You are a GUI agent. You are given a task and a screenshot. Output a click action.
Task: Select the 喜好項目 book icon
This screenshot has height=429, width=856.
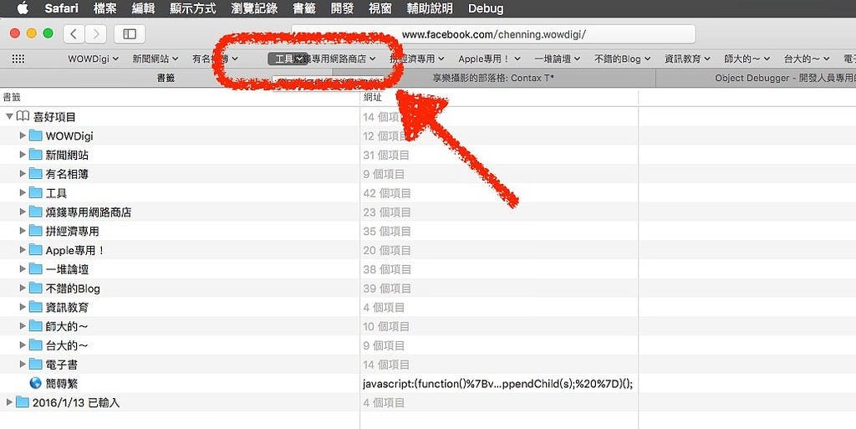point(23,116)
